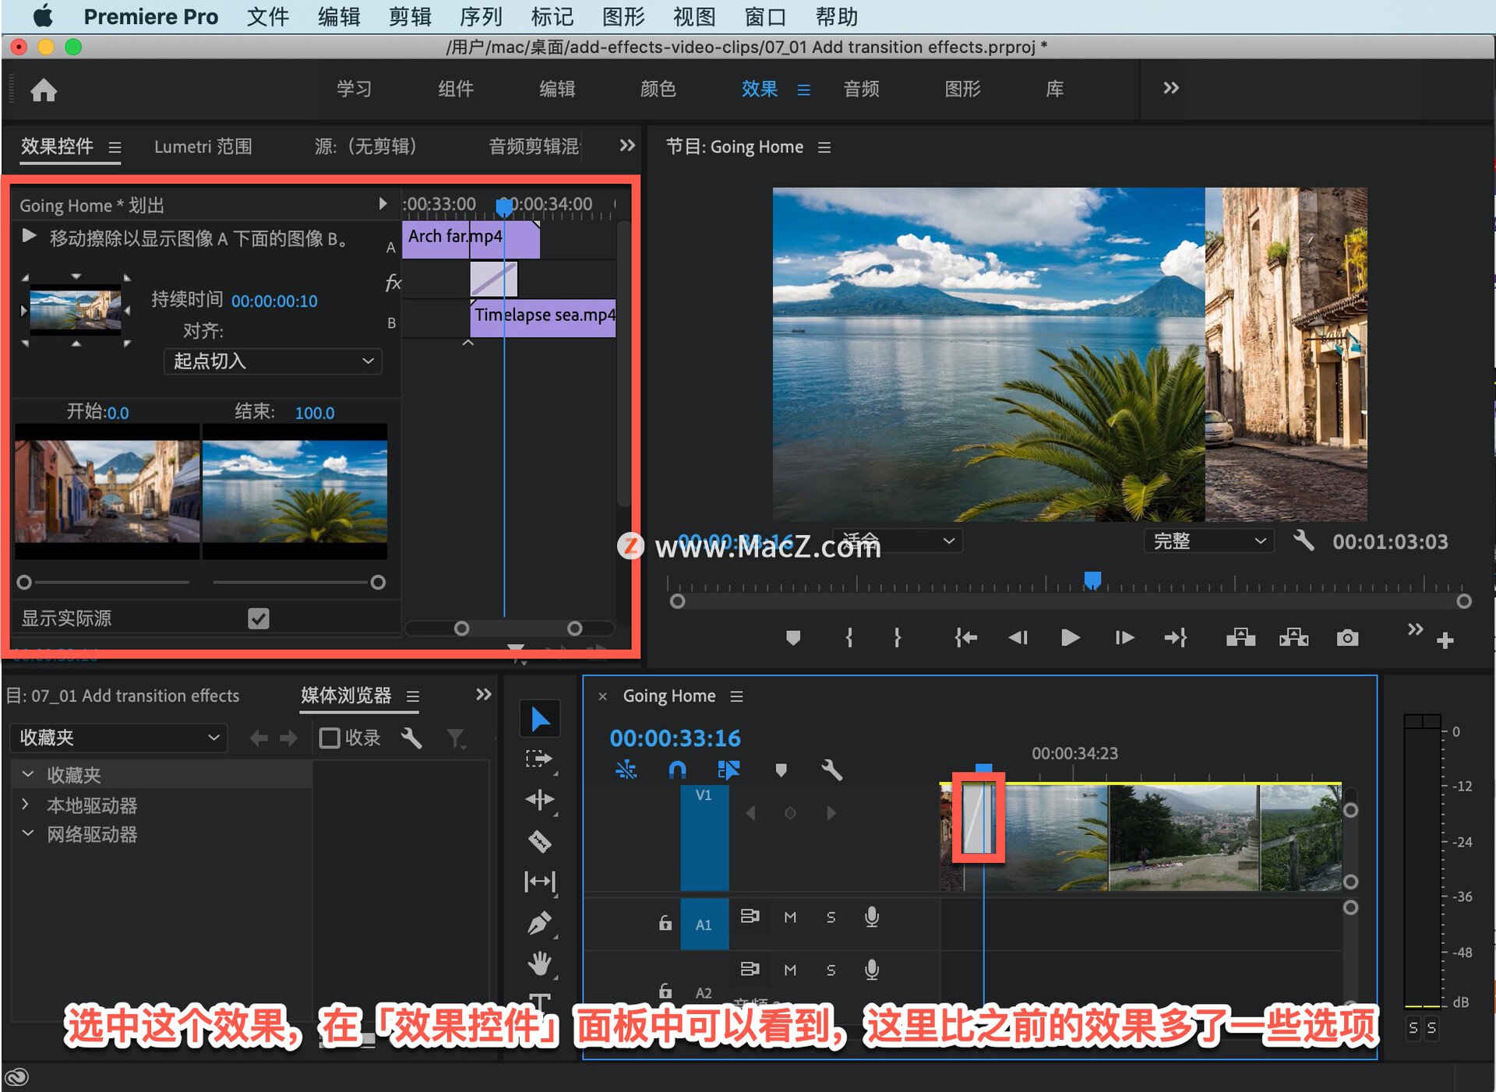Open the alignment dropdown showing 起点切入
1496x1092 pixels.
click(x=273, y=361)
